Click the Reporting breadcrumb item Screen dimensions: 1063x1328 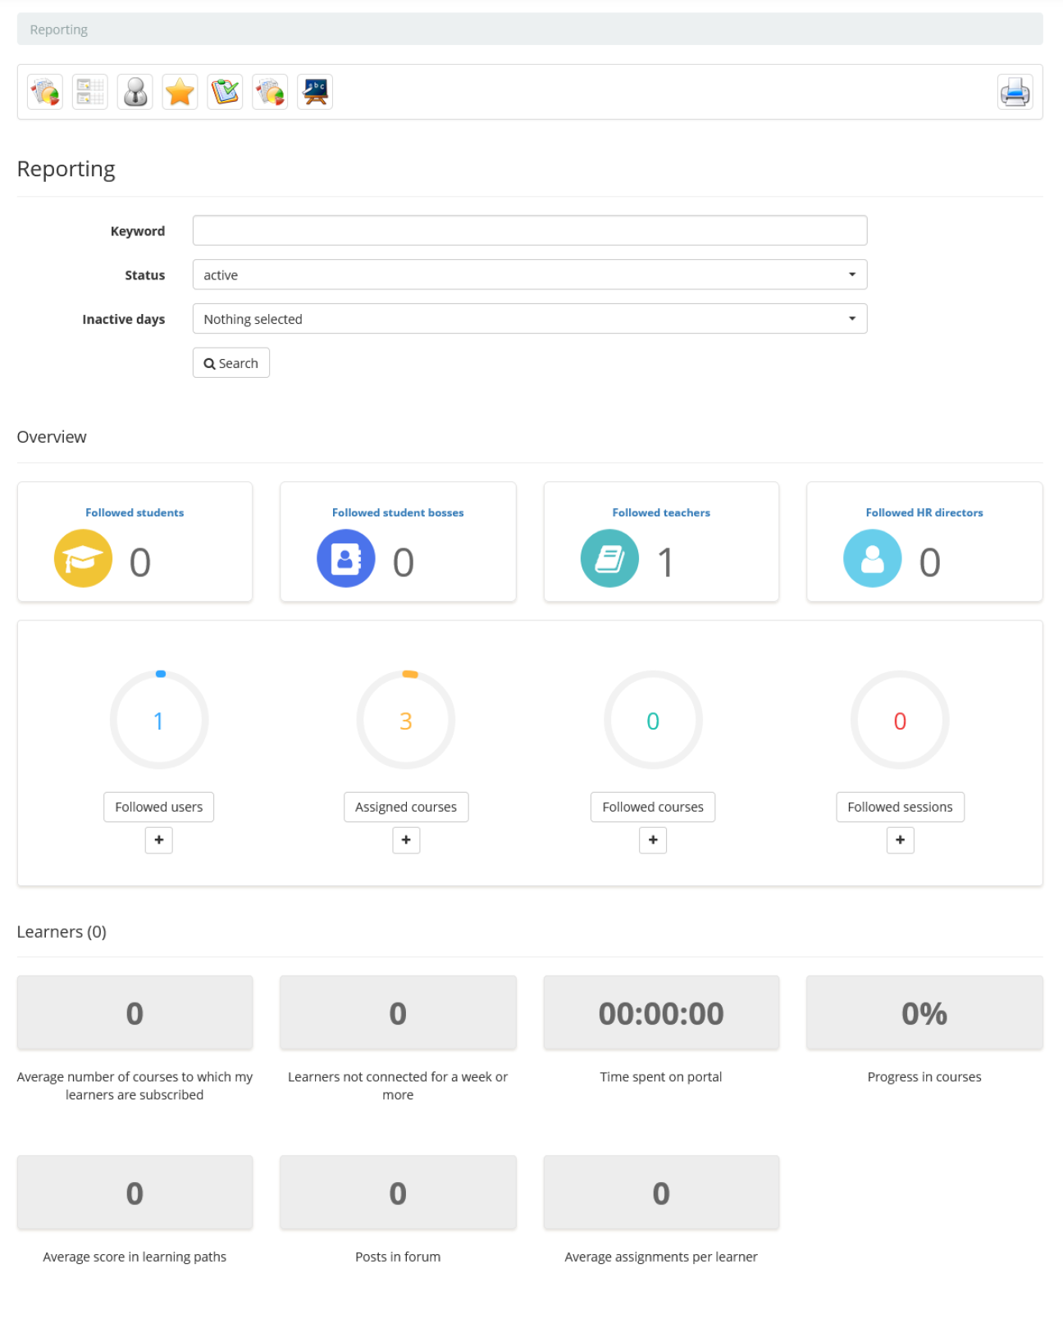(59, 30)
